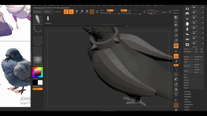Click the Rename subtool button

pyautogui.click(x=188, y=57)
